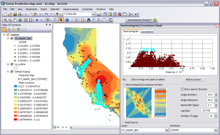The width and height of the screenshot is (220, 135).
Task: Switch to List By Visibility view
Action: click(x=14, y=30)
